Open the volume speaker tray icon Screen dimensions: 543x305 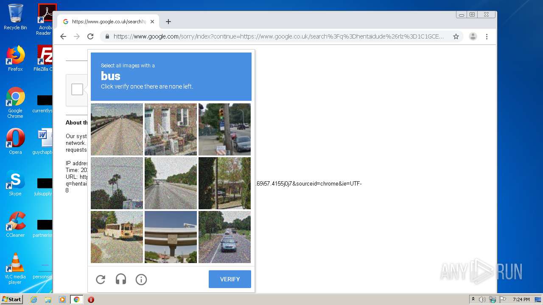point(482,299)
